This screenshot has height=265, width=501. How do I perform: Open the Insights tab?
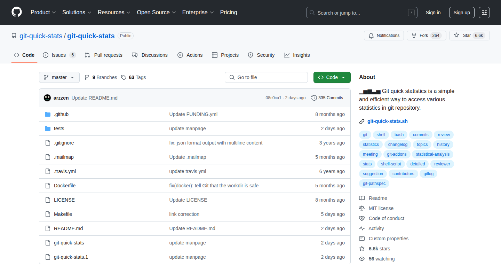(x=297, y=55)
